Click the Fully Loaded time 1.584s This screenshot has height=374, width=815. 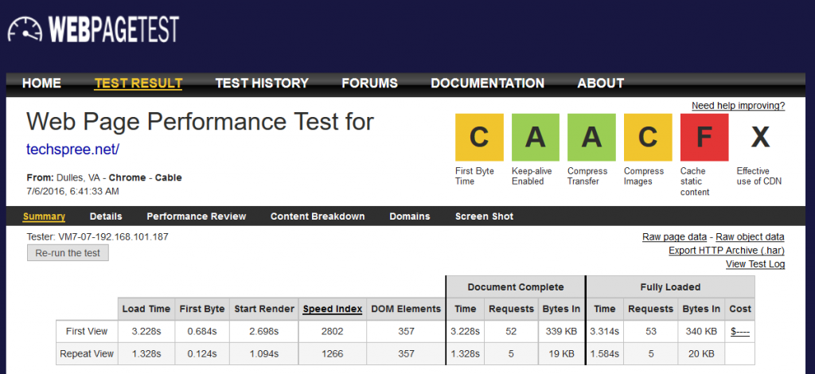click(x=605, y=354)
